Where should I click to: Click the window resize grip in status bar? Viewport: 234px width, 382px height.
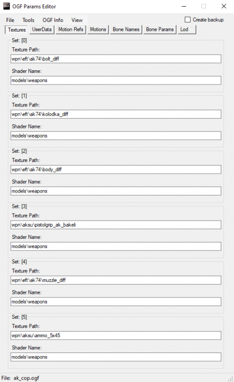(230, 379)
